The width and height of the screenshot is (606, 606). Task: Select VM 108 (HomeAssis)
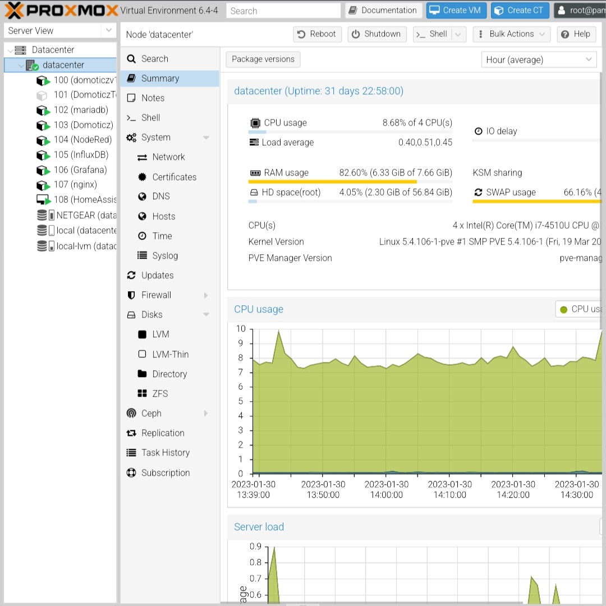(76, 199)
